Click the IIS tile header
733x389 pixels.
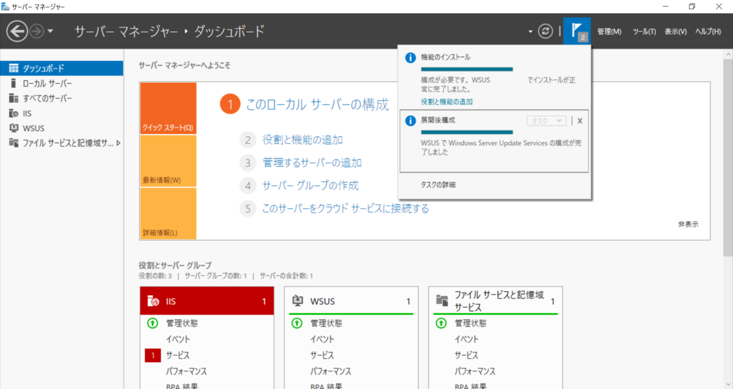(x=207, y=301)
